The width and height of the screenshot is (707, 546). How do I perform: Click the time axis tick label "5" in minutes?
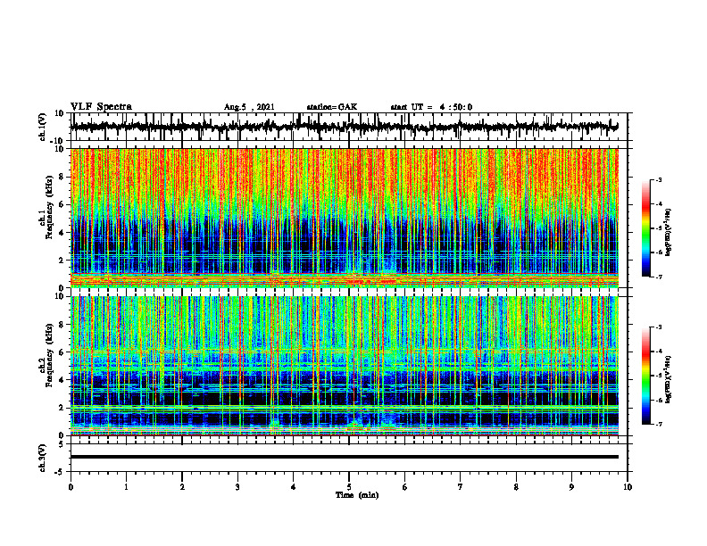[x=349, y=487]
